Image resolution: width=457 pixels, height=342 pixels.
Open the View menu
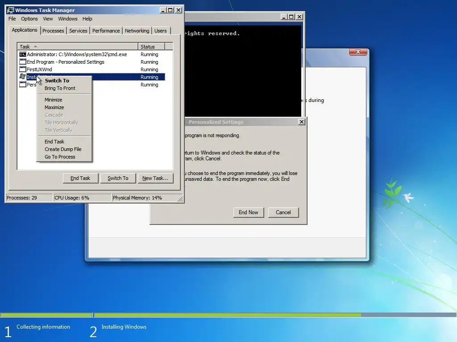pos(48,19)
